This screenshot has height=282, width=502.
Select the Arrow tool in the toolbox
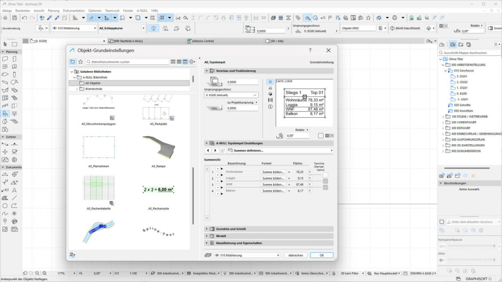[5, 44]
